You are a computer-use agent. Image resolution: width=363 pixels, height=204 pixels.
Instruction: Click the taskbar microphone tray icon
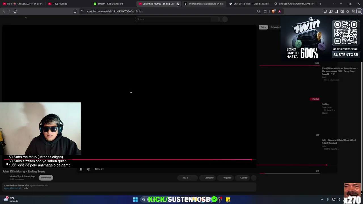coord(328,199)
